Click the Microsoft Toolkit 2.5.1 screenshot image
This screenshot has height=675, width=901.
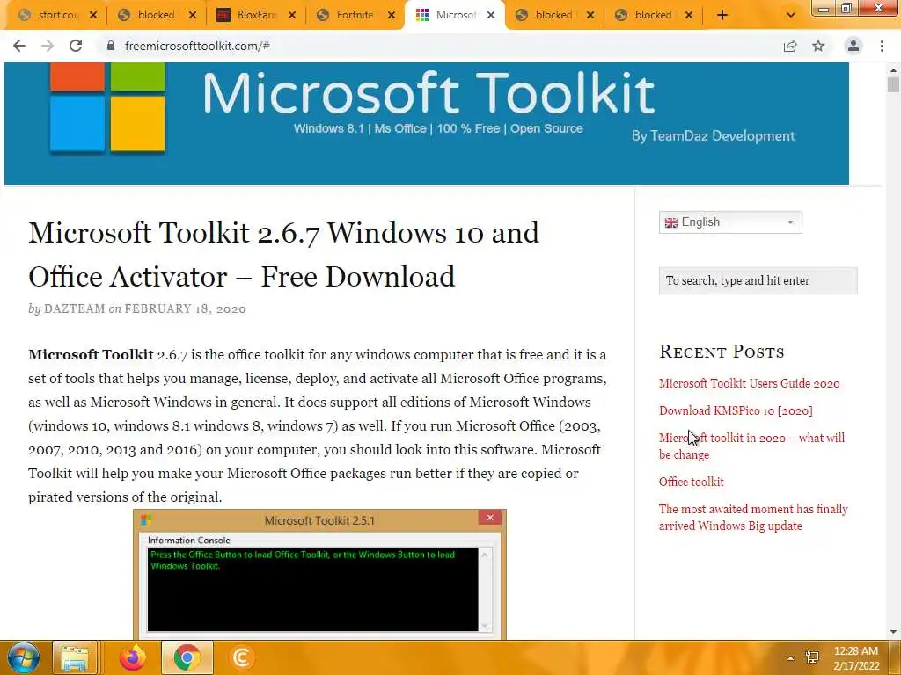coord(319,574)
